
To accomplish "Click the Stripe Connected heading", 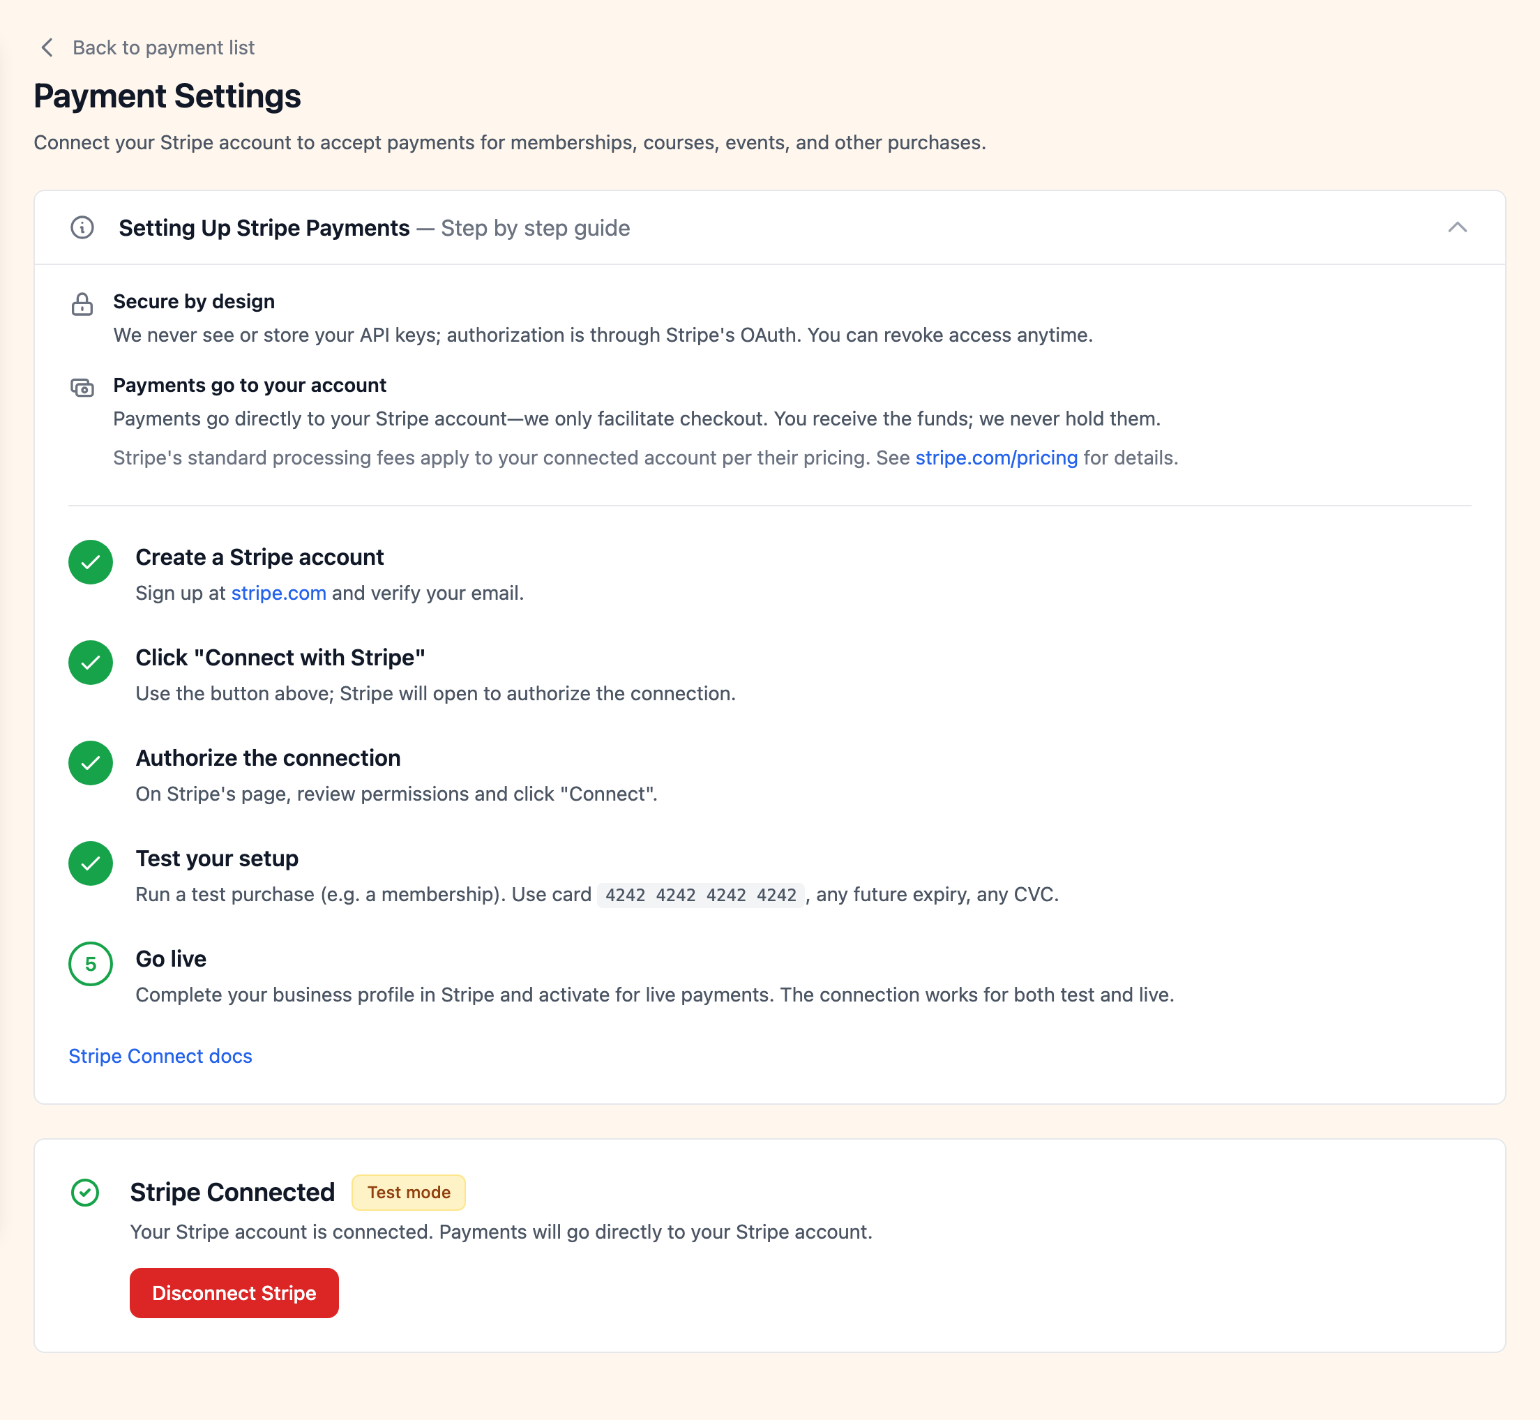I will (232, 1193).
